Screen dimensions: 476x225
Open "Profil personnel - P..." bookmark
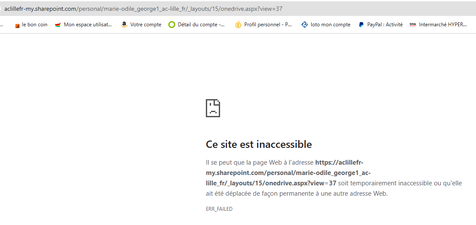pyautogui.click(x=264, y=25)
